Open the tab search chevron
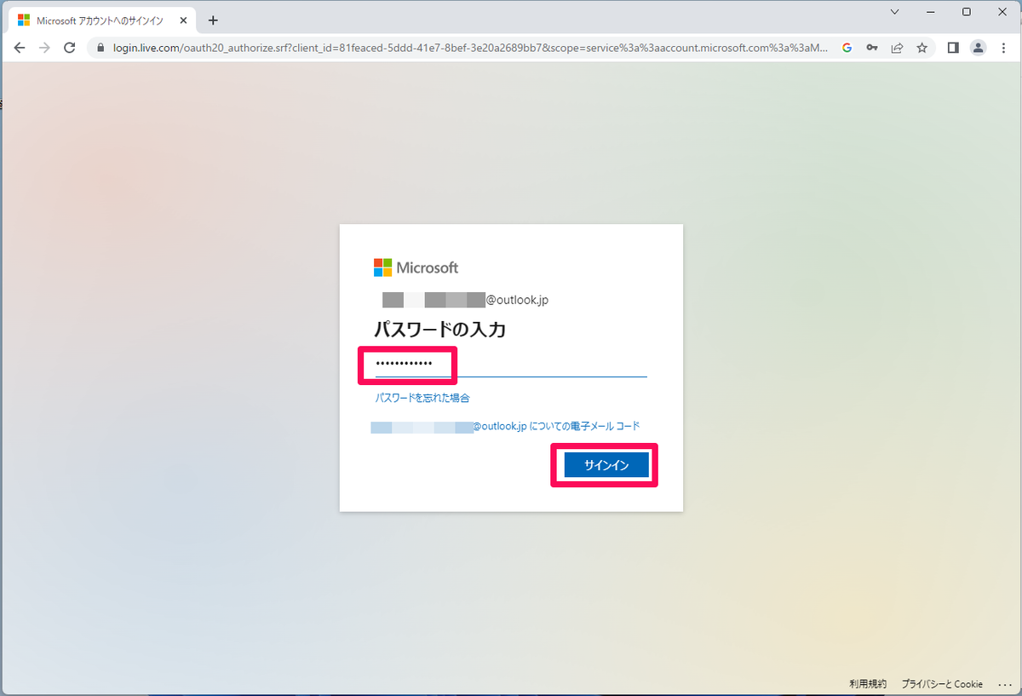The height and width of the screenshot is (696, 1022). (x=895, y=12)
